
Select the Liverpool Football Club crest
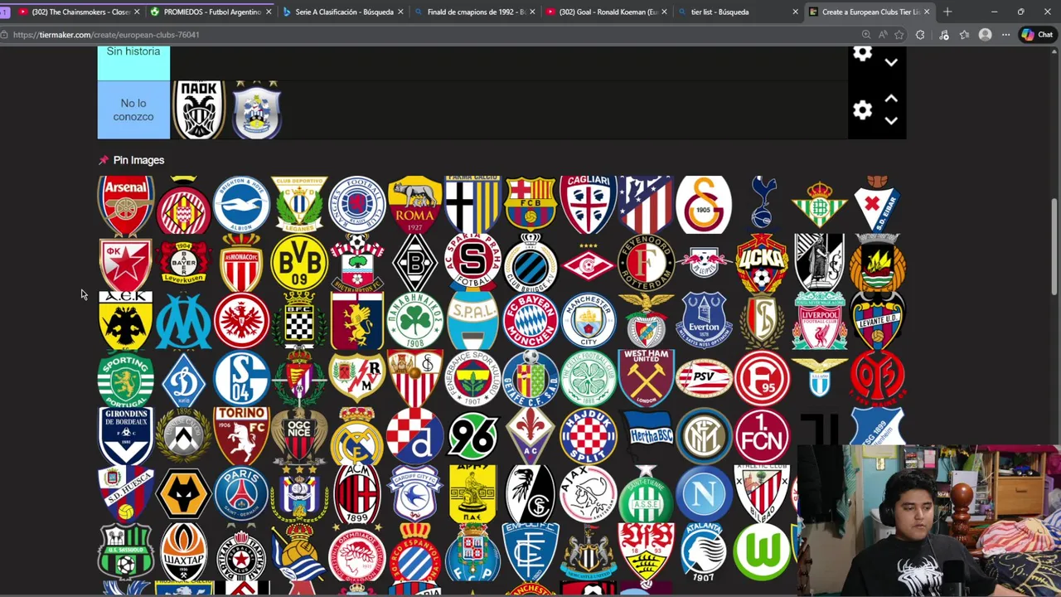819,321
